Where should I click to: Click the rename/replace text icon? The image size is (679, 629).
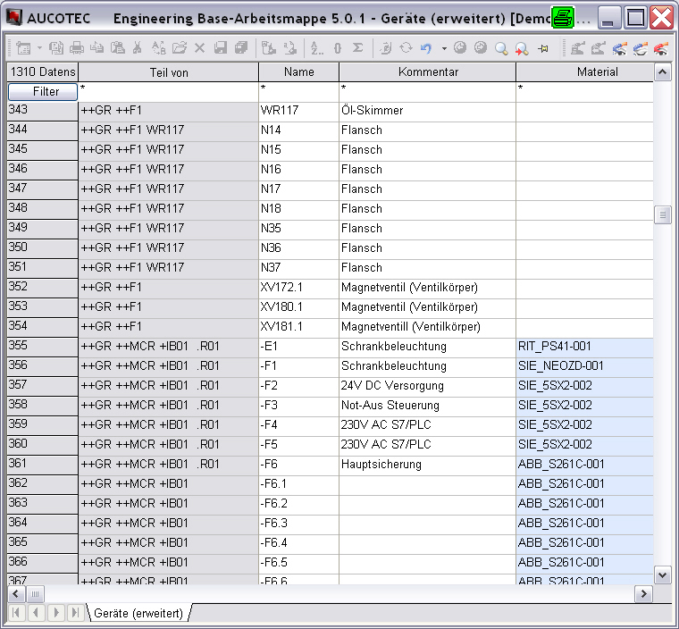158,48
